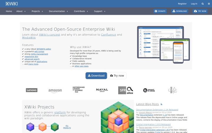Open the About menu item
Viewport: 212px width, 133px height.
pos(19,11)
